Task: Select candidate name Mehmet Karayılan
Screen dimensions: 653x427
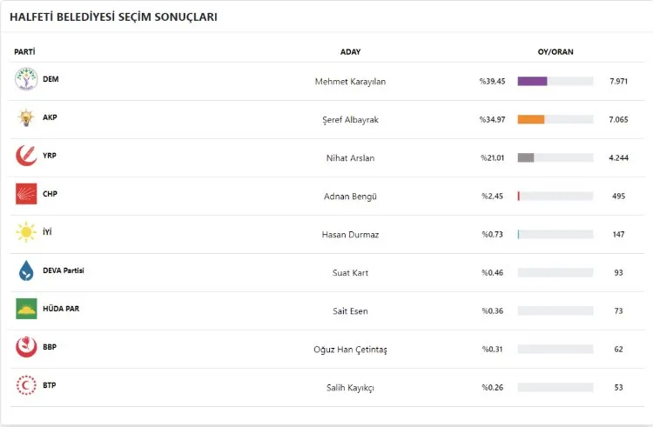Action: 350,82
